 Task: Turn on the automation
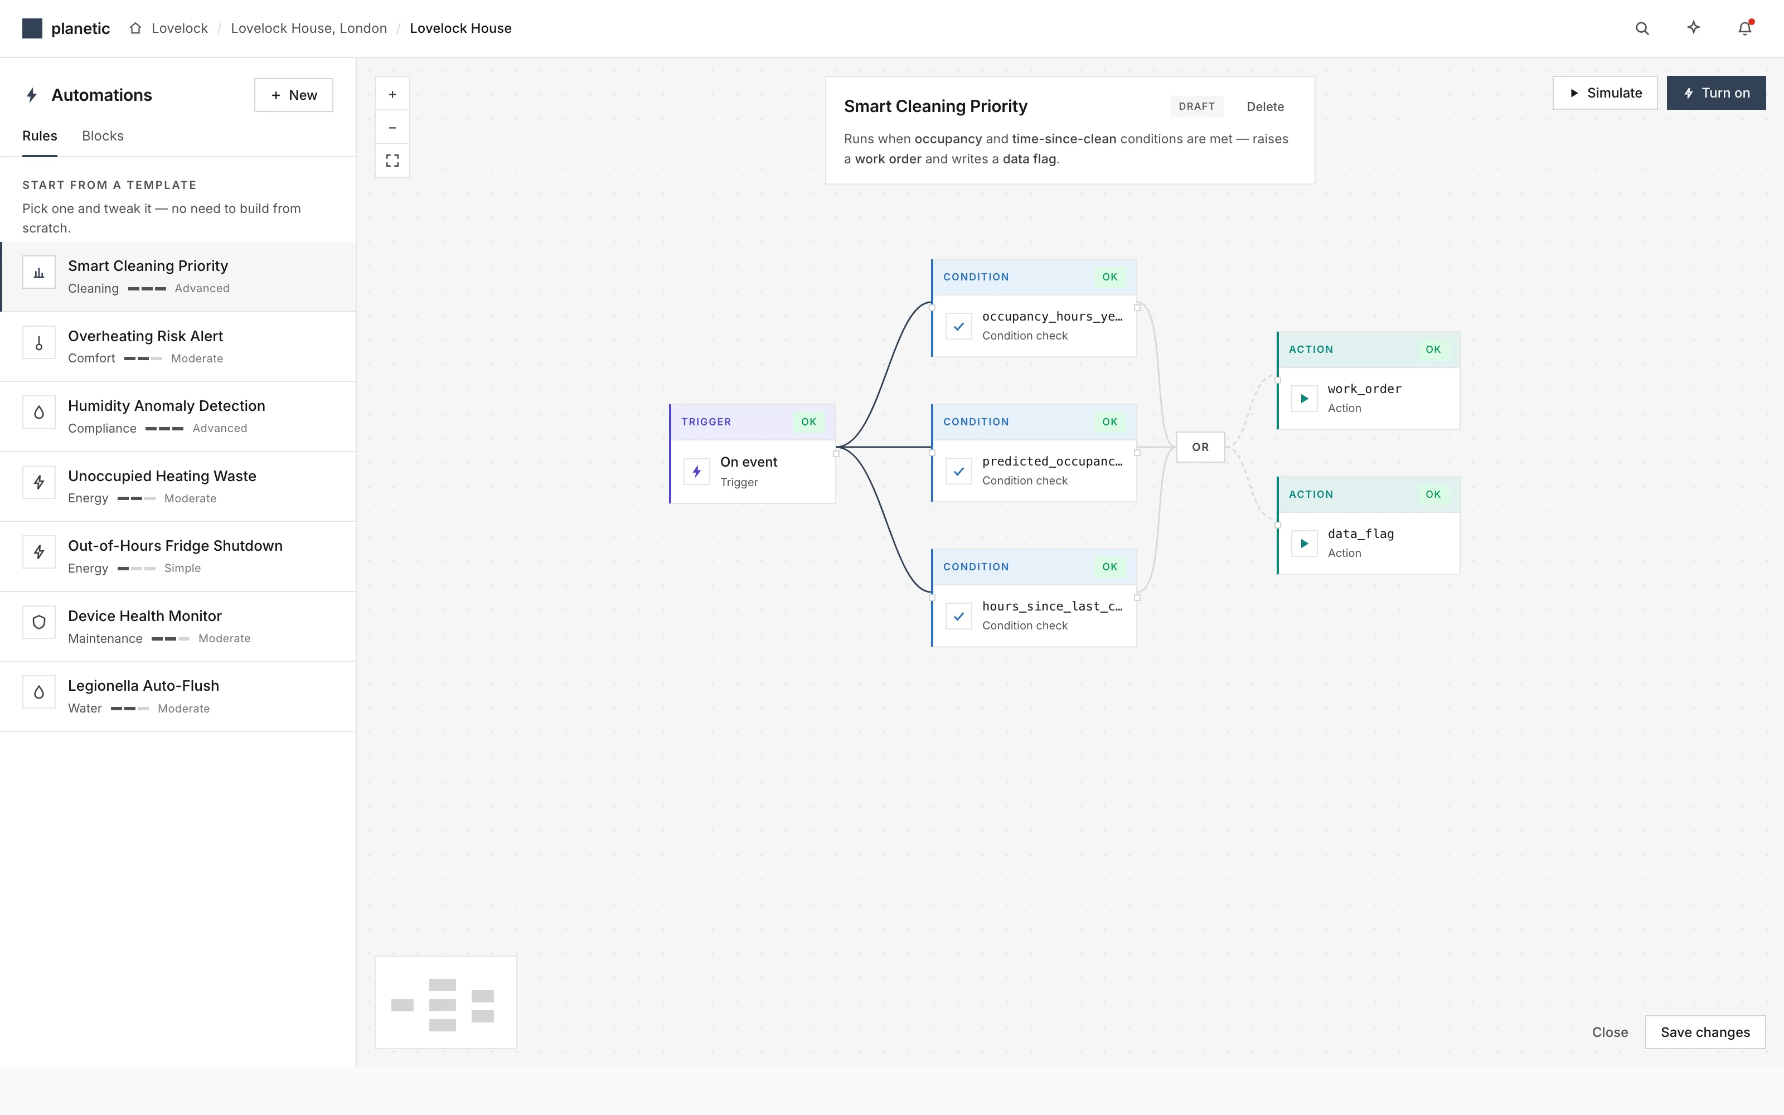pos(1716,93)
